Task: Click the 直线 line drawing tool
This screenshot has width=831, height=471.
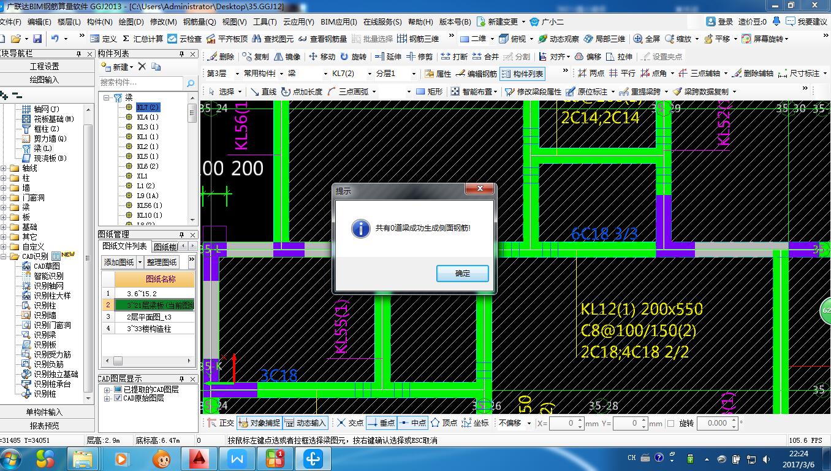Action: pos(263,91)
